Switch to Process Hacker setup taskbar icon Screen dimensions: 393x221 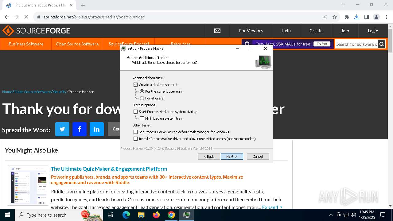[x=186, y=215]
